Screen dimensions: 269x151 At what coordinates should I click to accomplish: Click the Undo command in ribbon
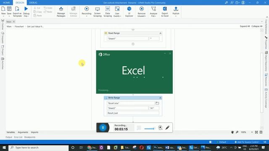(48, 8)
